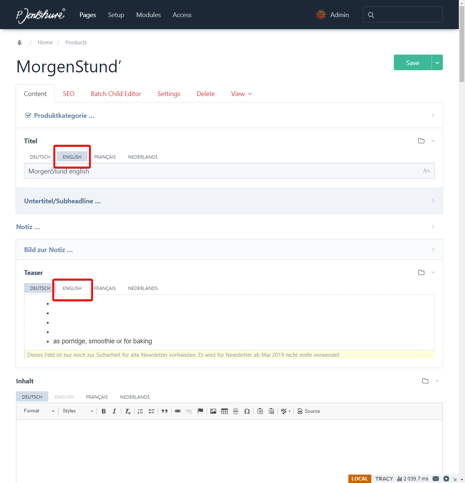Viewport: 465px width, 483px height.
Task: Apply bold formatting in the Inhalt editor
Action: [x=104, y=411]
